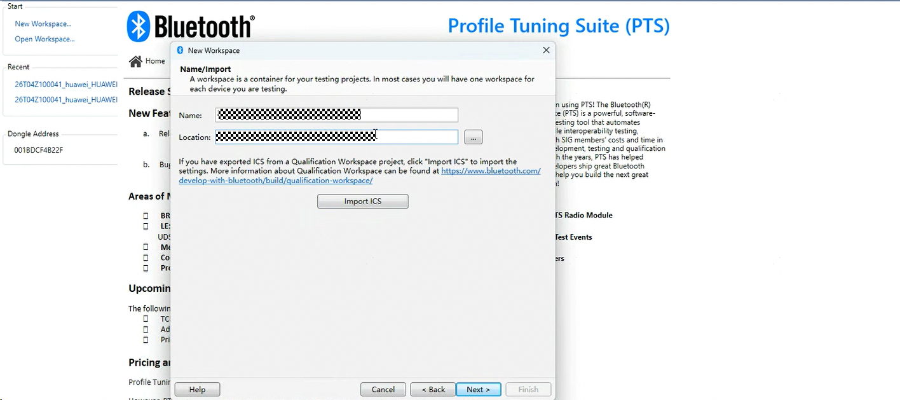The height and width of the screenshot is (400, 900).
Task: Click the Name/Import heading text
Action: 205,69
